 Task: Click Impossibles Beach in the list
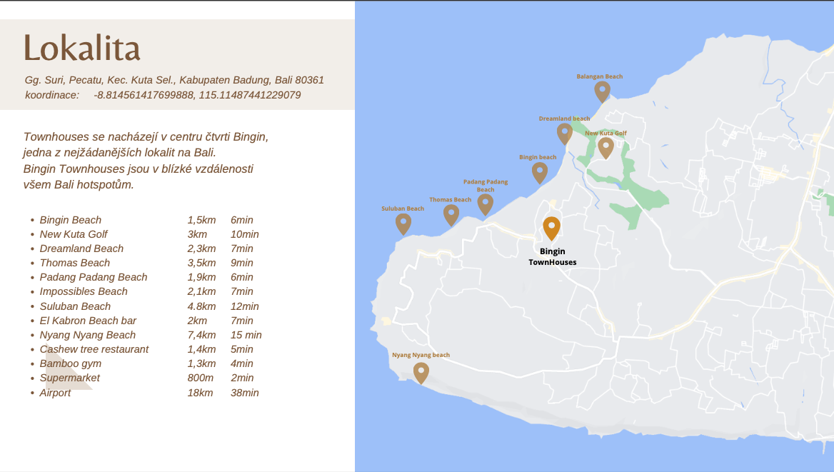coord(84,291)
